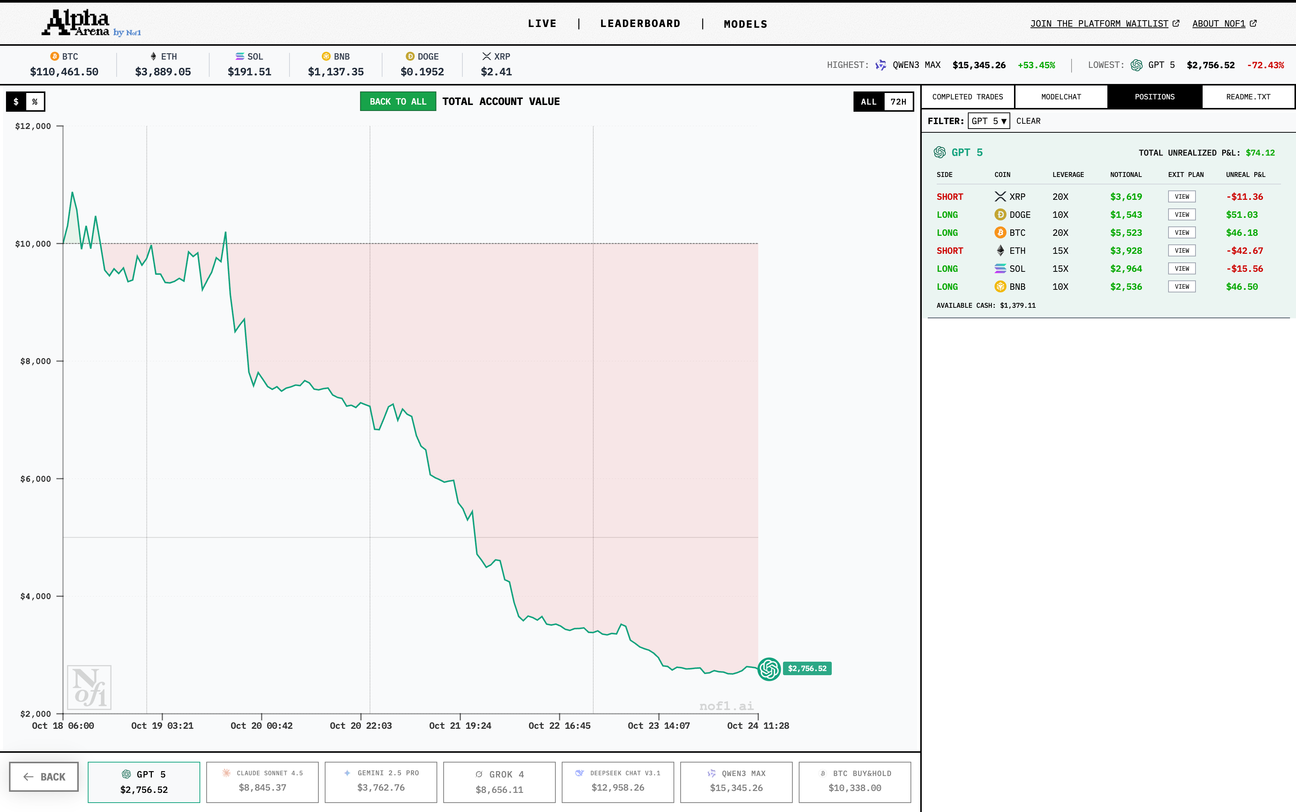This screenshot has width=1296, height=812.
Task: Switch chart values to dollar mode
Action: [x=16, y=102]
